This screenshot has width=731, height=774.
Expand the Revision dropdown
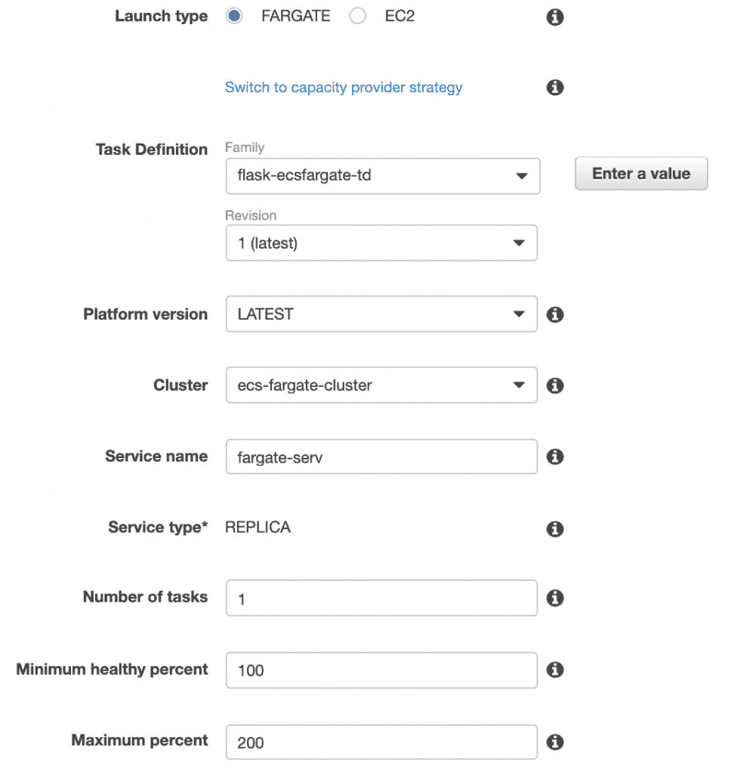point(381,243)
